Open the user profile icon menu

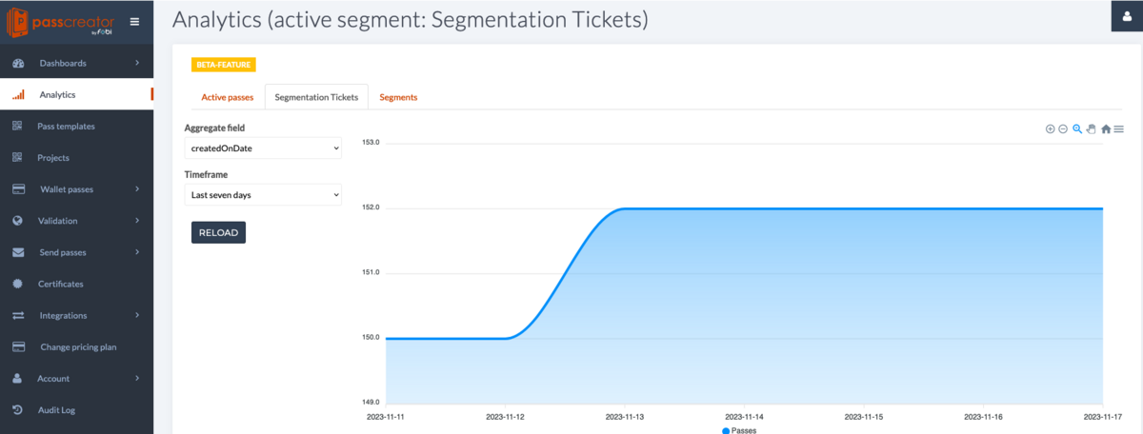coord(1127,16)
